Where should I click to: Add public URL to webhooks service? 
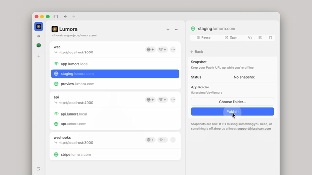(150, 140)
